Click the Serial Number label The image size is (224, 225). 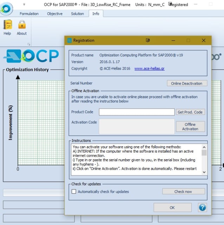tap(81, 83)
